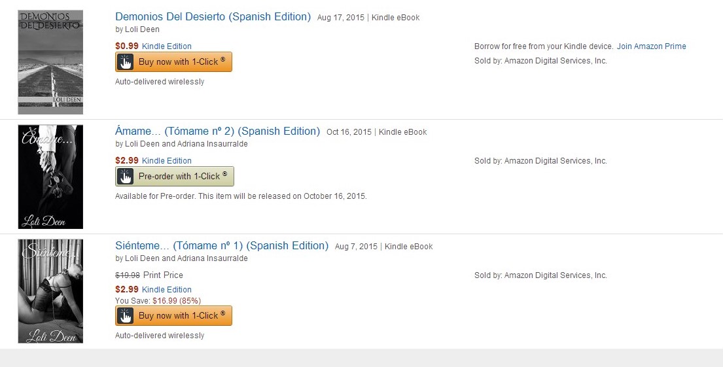Image resolution: width=723 pixels, height=367 pixels.
Task: Click $2.99 price of Ámame
Action: [x=127, y=161]
